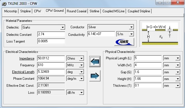
Task: Open the Gap (G) unit dropdown
Action: click(178, 72)
